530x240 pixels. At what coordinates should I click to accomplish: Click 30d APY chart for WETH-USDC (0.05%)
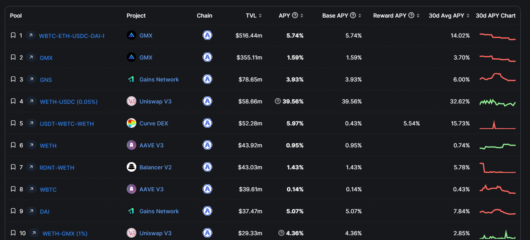pyautogui.click(x=498, y=102)
